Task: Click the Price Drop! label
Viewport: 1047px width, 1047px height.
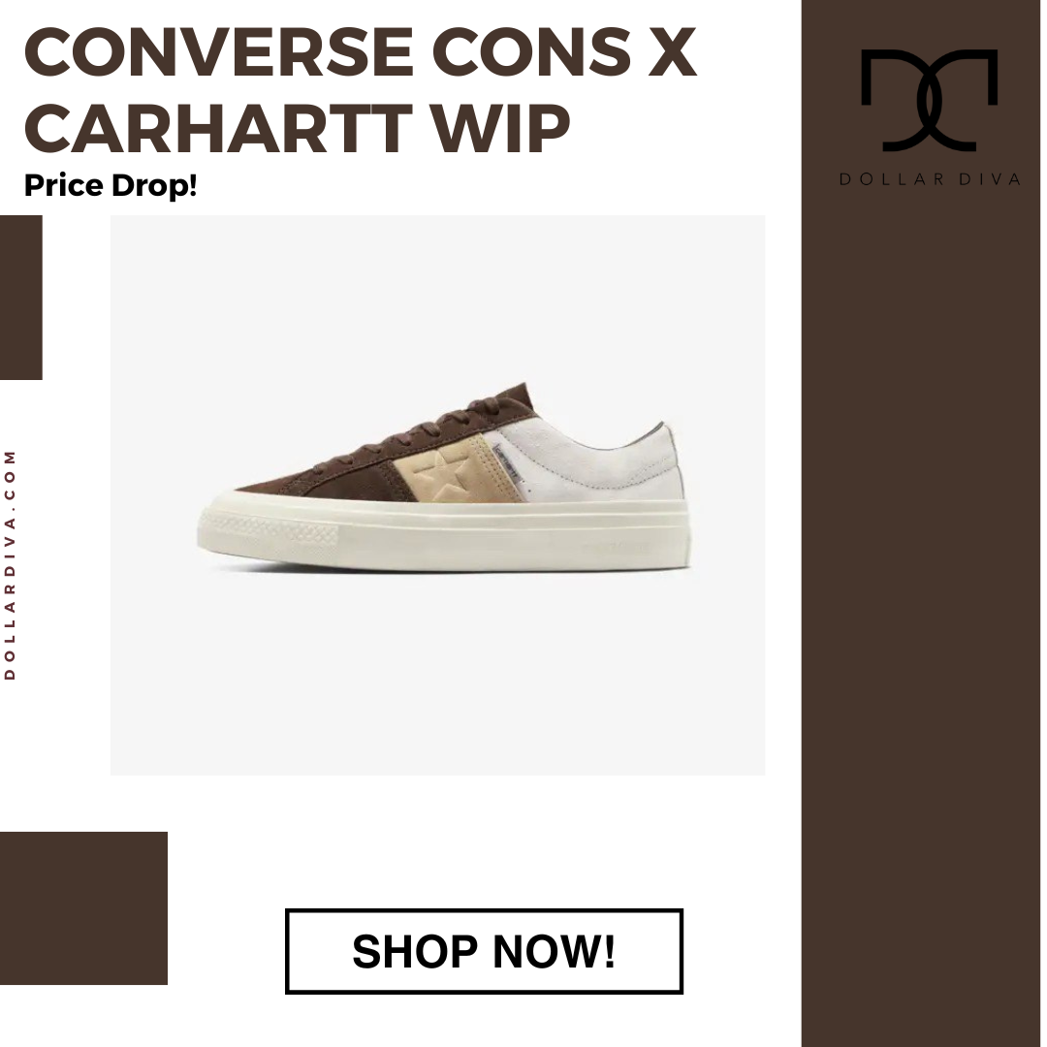Action: pos(111,185)
